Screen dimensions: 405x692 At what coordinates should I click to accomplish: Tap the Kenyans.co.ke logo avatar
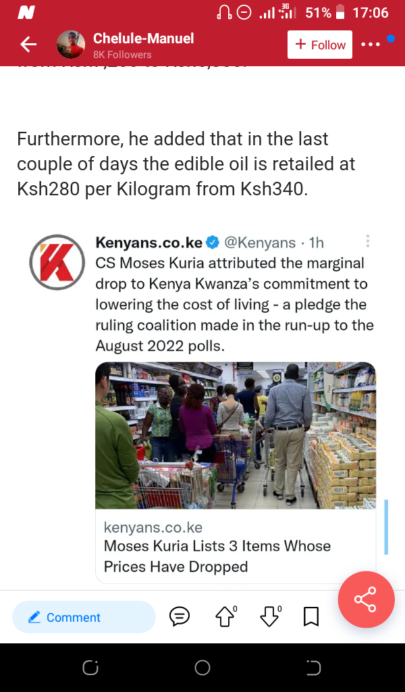pyautogui.click(x=57, y=262)
